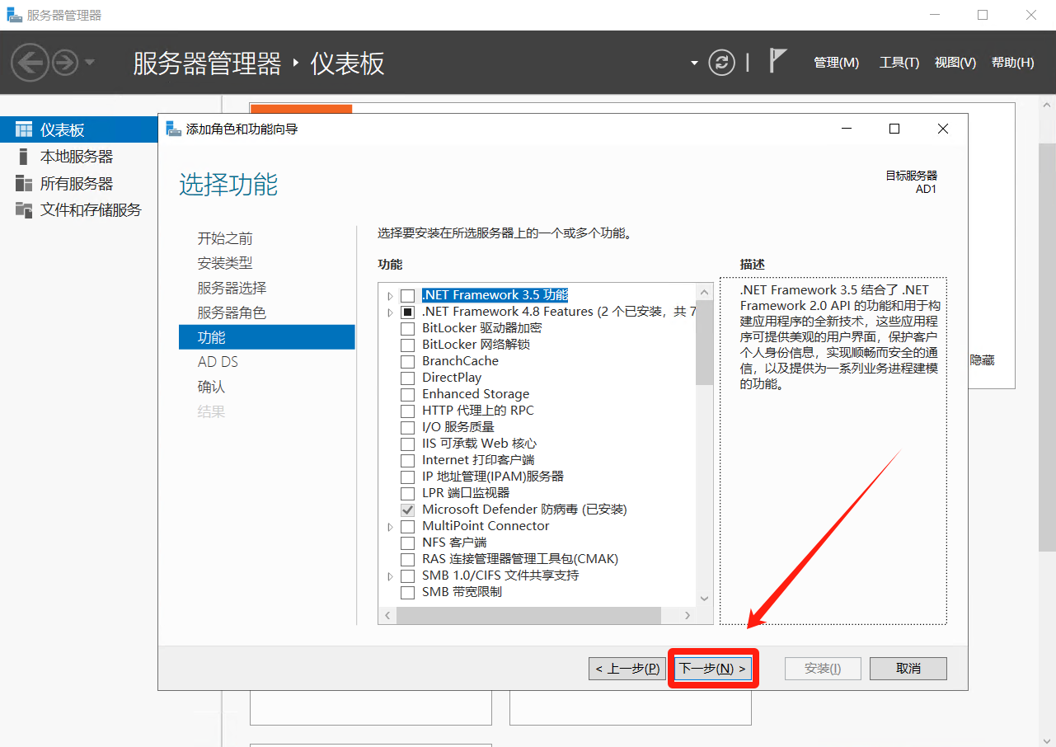The width and height of the screenshot is (1056, 747).
Task: Click the back navigation arrow icon
Action: click(30, 63)
